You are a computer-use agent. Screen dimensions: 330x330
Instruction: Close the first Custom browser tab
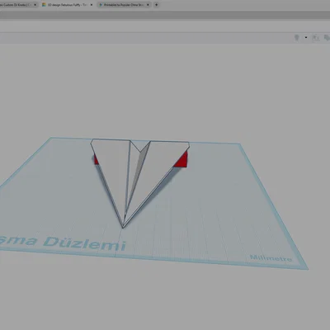(35, 5)
